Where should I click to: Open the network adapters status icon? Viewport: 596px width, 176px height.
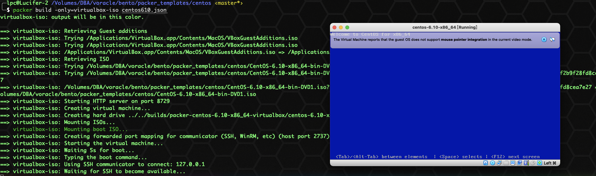pos(499,163)
